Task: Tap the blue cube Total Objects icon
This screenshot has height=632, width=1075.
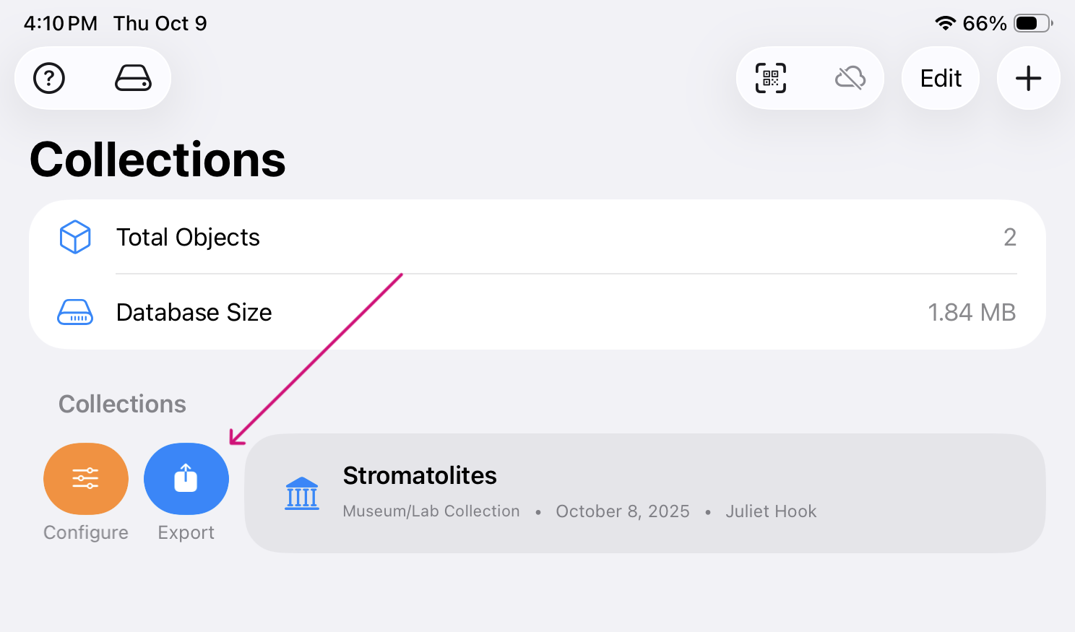Action: coord(75,237)
